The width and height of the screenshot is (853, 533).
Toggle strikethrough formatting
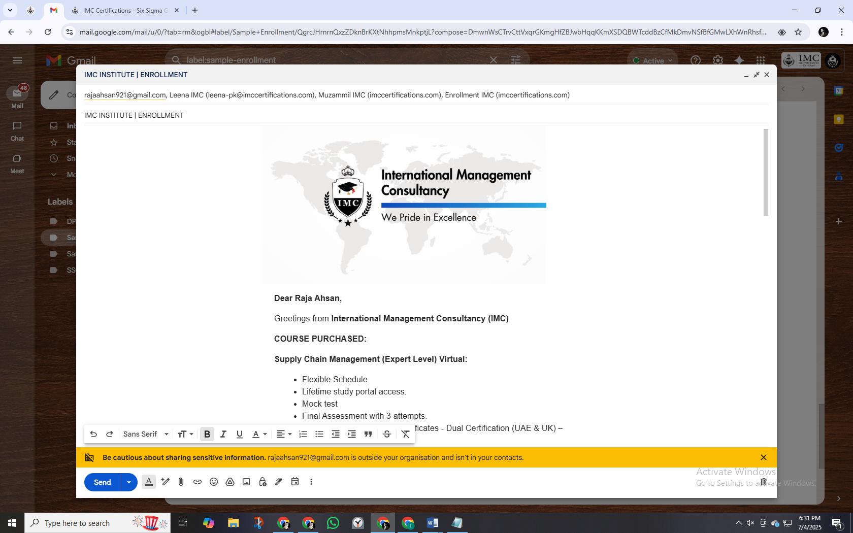coord(386,434)
